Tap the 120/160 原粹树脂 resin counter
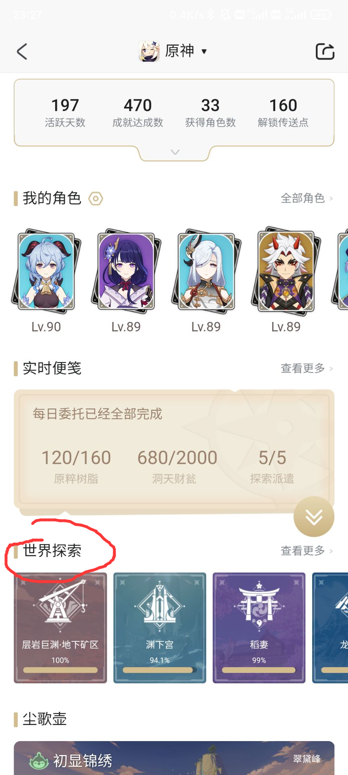This screenshot has height=775, width=348. (76, 466)
